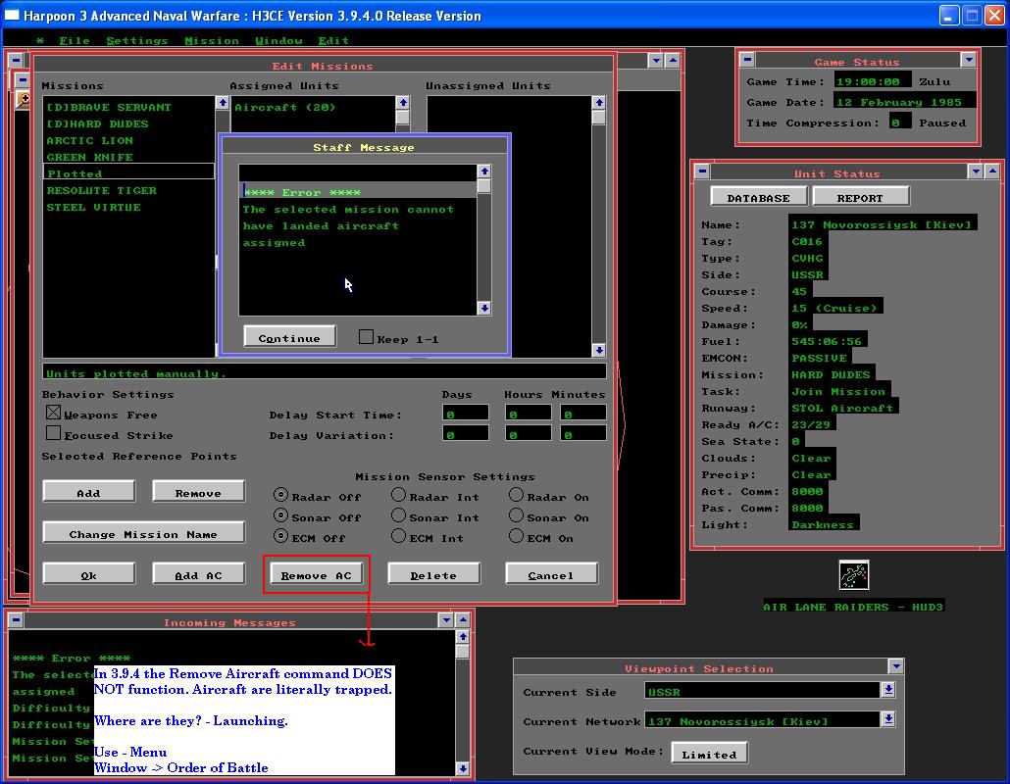Select Radar Off radio button
Screen dimensions: 1010x784
(280, 494)
